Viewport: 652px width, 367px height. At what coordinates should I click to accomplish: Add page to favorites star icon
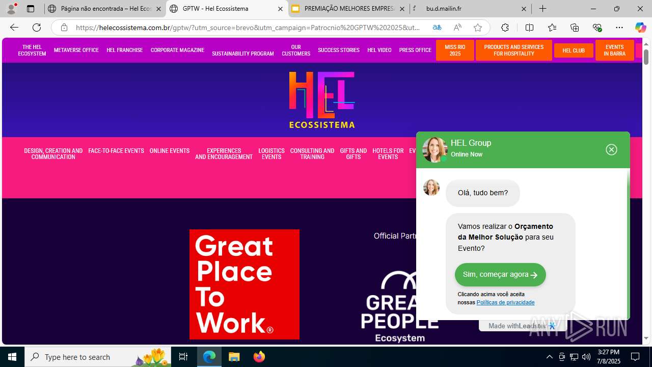pyautogui.click(x=477, y=28)
